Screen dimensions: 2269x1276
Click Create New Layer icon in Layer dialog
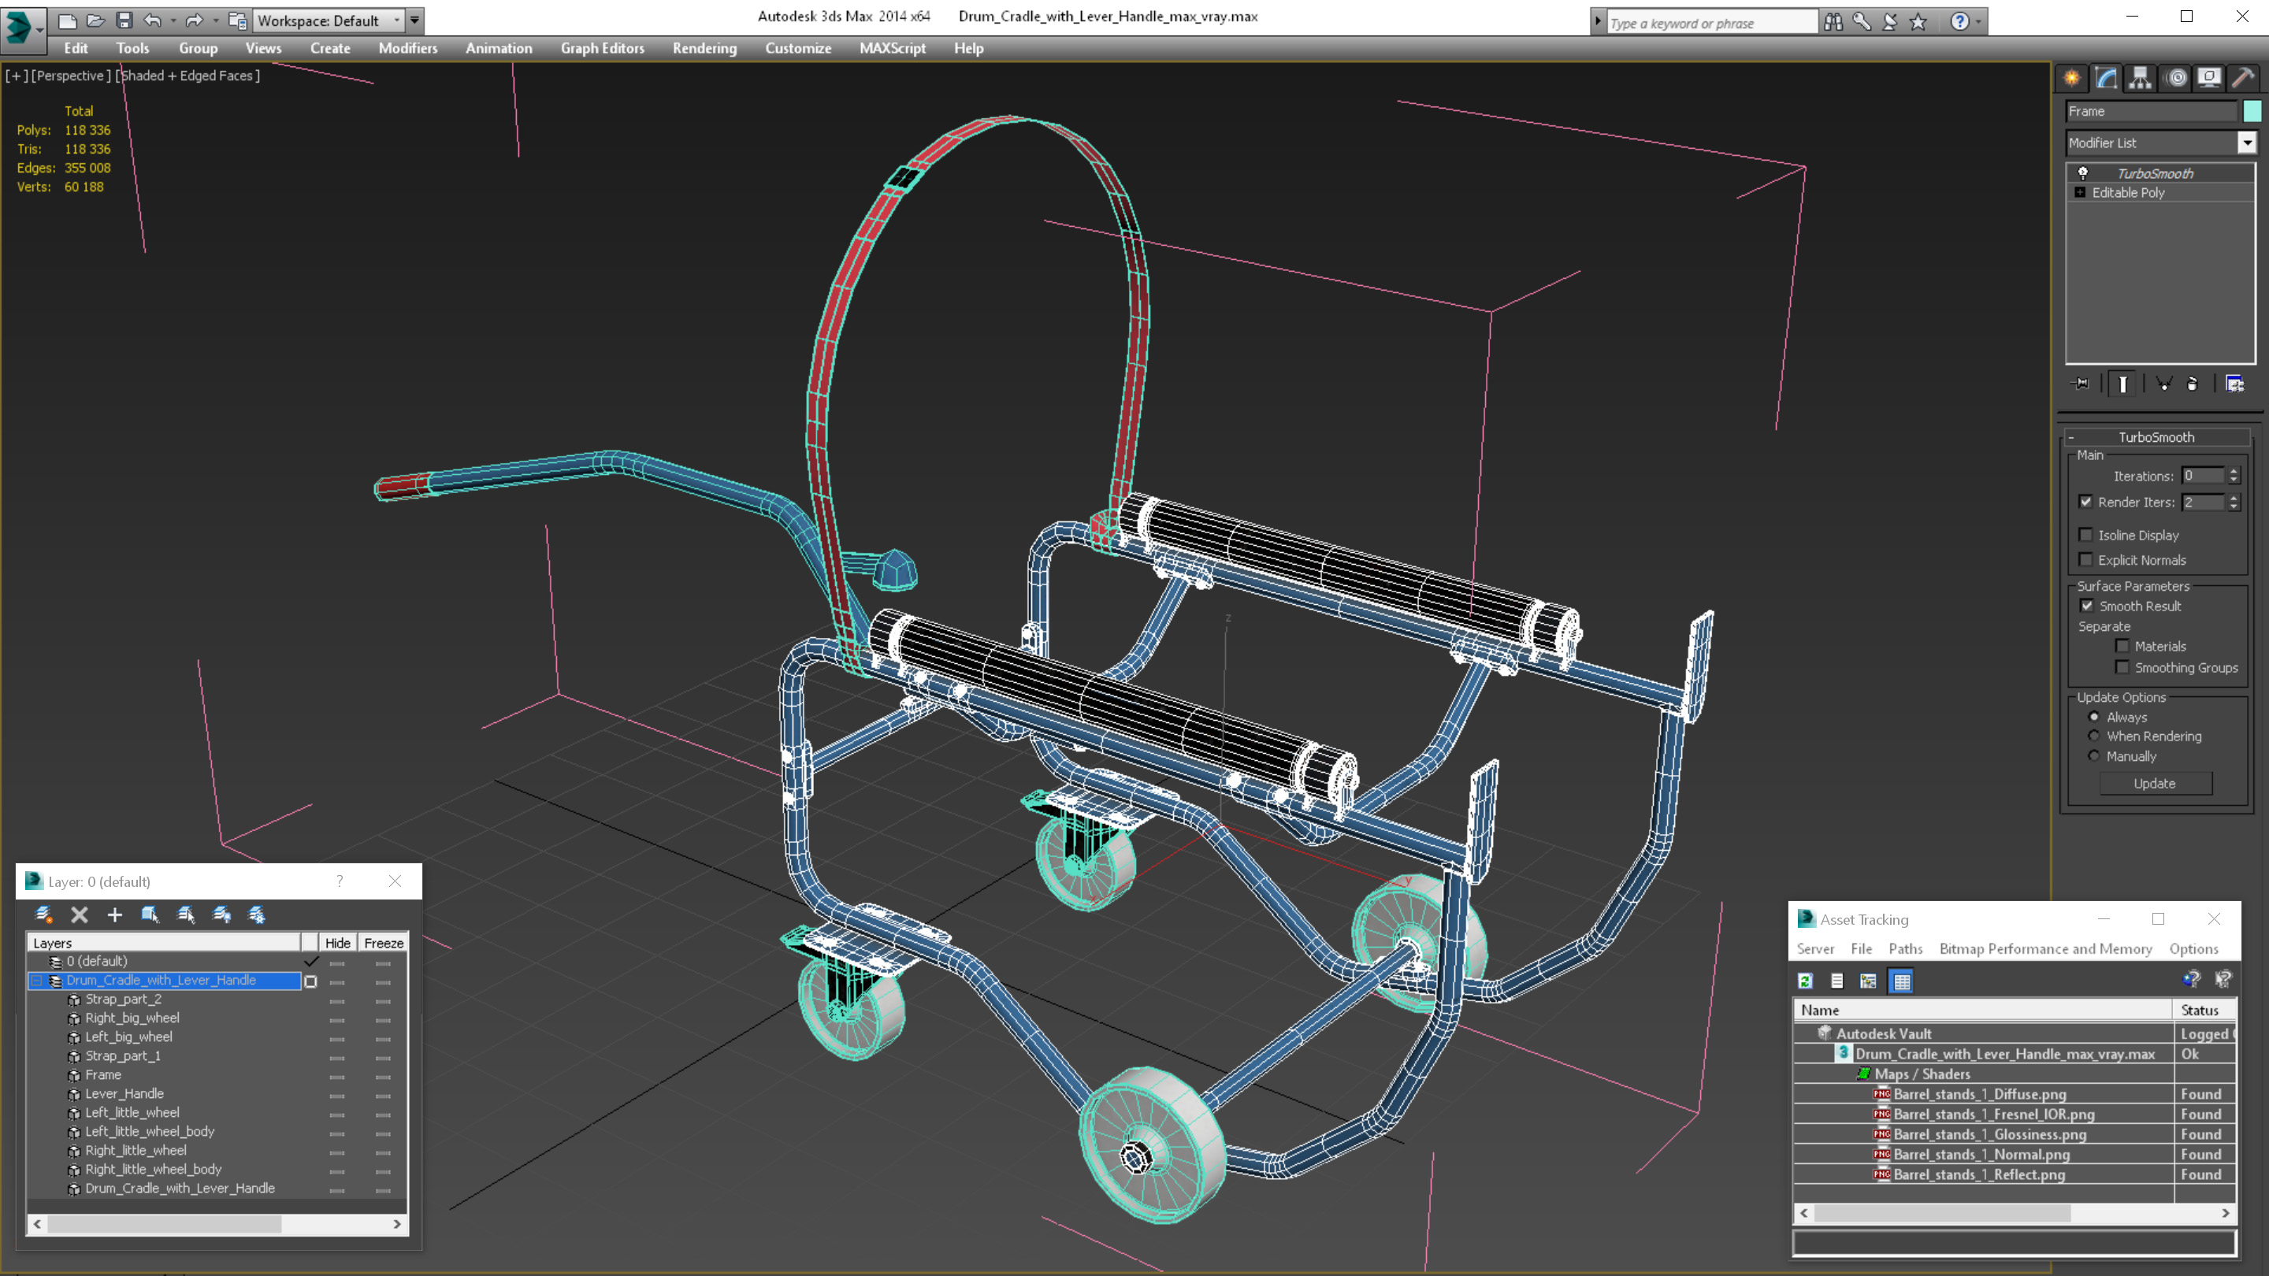pos(43,915)
